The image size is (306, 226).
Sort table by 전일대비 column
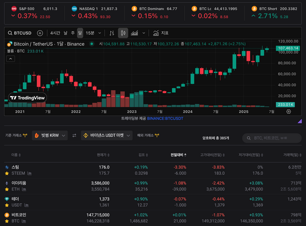[178, 155]
